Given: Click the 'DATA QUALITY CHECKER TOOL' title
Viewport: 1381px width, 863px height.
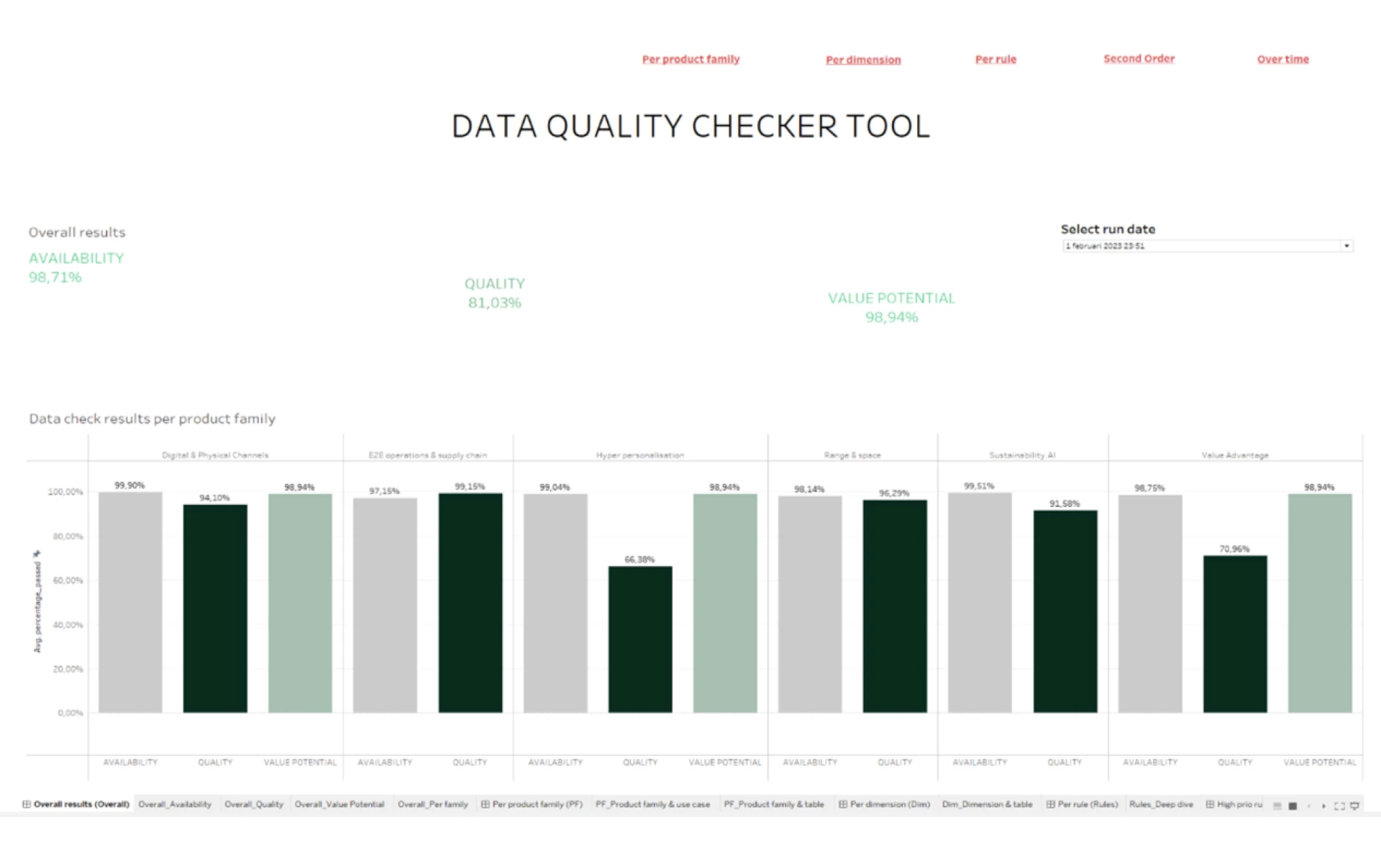Looking at the screenshot, I should click(690, 126).
